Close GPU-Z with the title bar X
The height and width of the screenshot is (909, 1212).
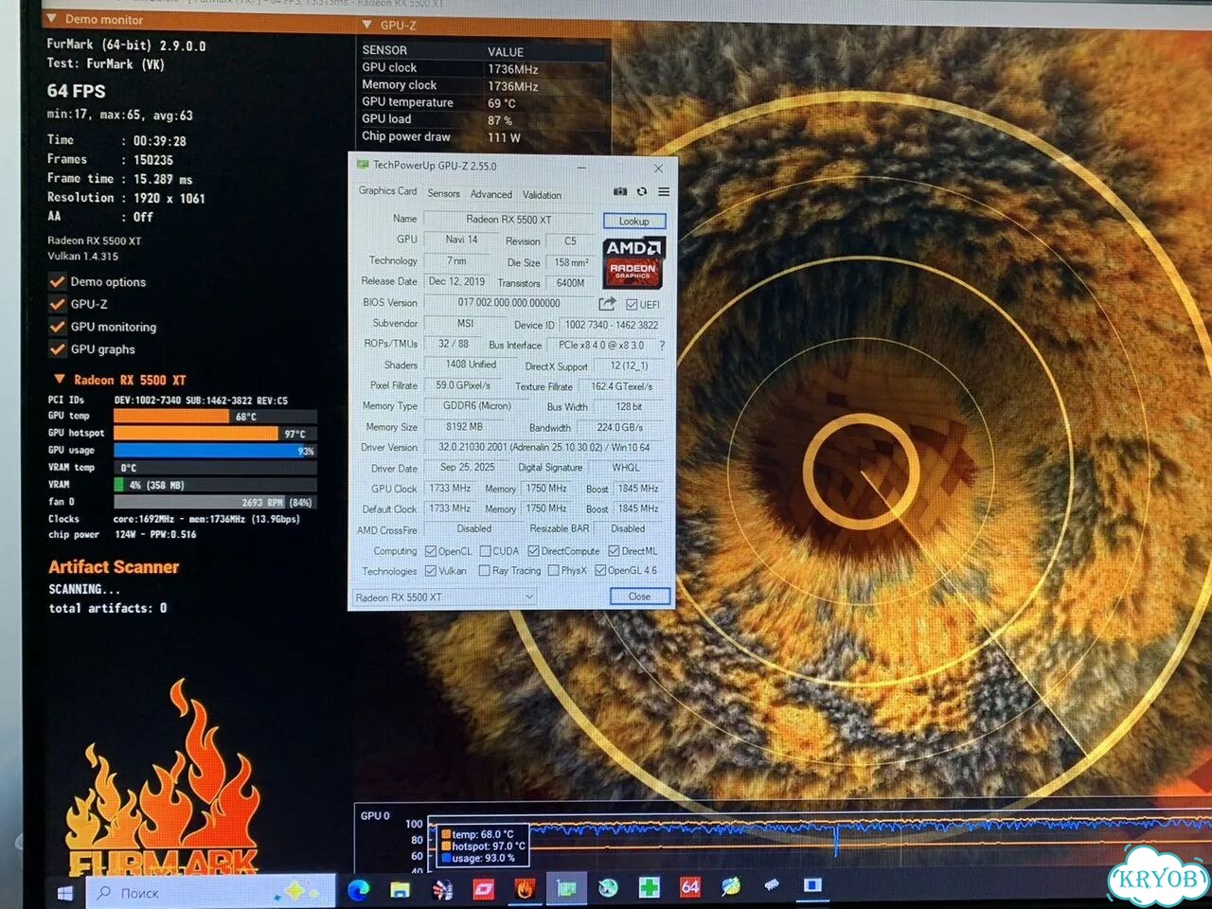658,168
